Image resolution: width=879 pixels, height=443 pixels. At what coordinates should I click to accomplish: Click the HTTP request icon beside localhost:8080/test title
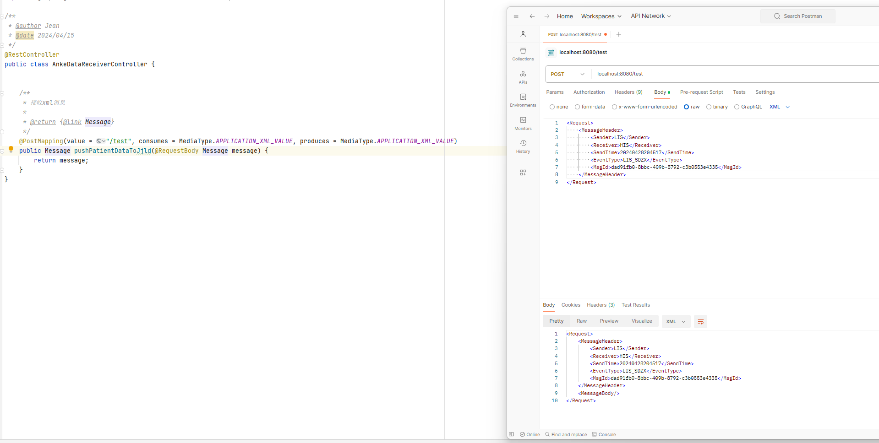pos(551,53)
